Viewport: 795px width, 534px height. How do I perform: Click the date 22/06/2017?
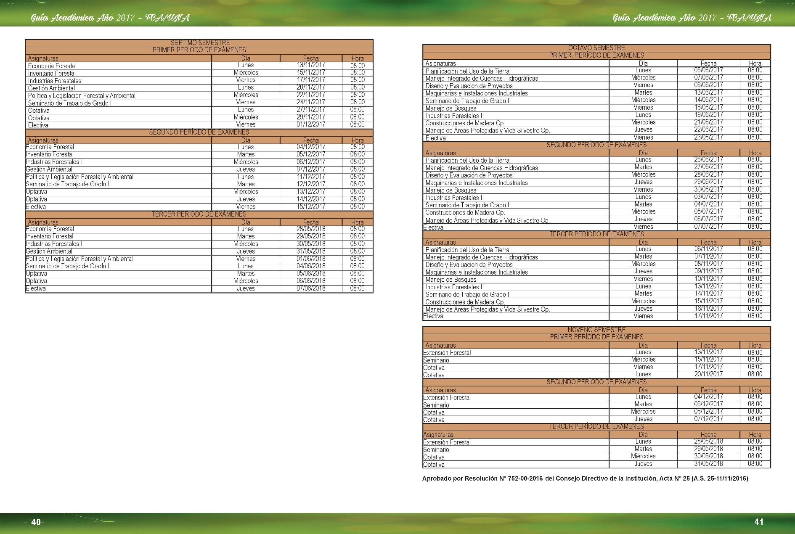click(708, 130)
